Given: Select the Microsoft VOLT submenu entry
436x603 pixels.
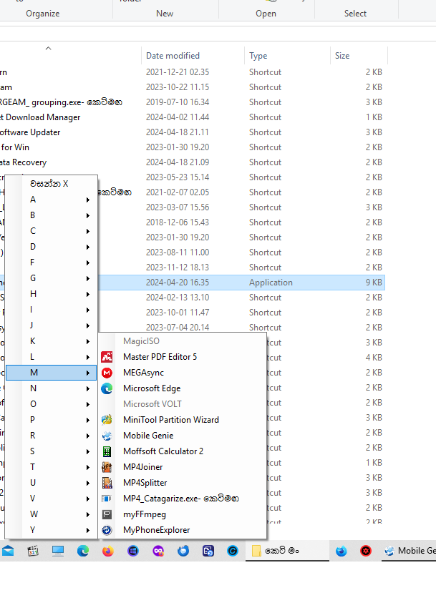Looking at the screenshot, I should coord(182,404).
